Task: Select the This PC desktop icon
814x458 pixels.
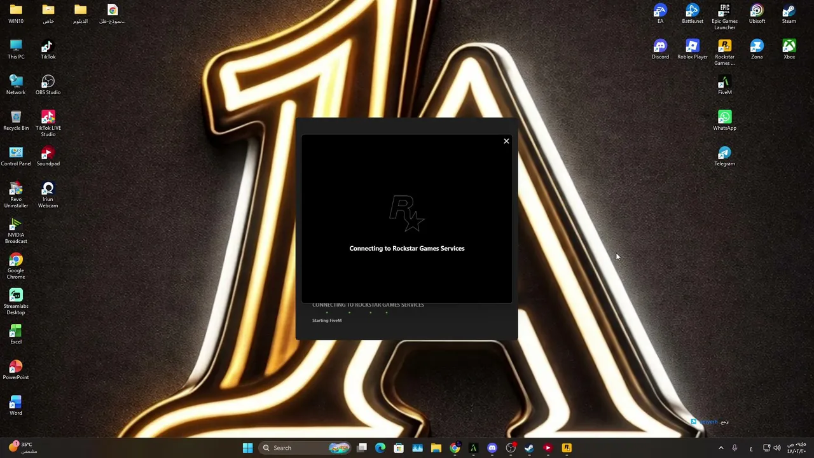Action: pyautogui.click(x=16, y=50)
